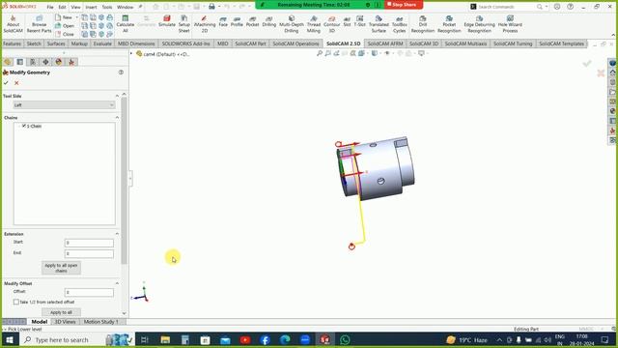Open the View menu
This screenshot has width=618, height=348.
75,7
